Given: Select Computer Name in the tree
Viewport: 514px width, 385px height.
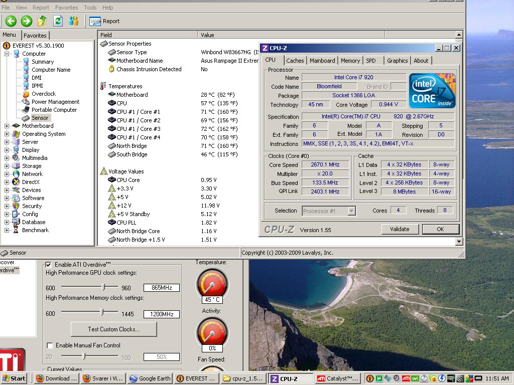Looking at the screenshot, I should point(51,70).
